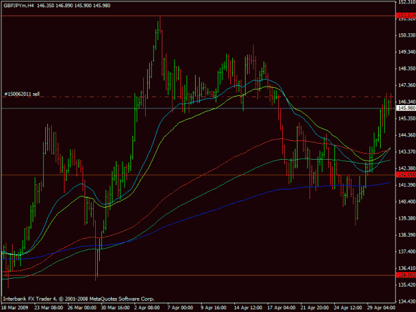Screen dimensions: 416x312
Task: Click the 18 Mar 2009 date label
Action: pyautogui.click(x=15, y=308)
